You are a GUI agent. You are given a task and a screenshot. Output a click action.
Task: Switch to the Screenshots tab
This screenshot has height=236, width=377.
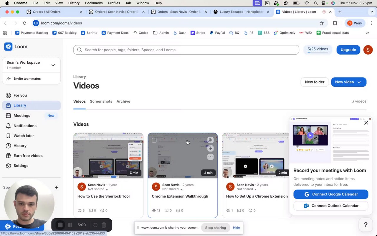(101, 101)
